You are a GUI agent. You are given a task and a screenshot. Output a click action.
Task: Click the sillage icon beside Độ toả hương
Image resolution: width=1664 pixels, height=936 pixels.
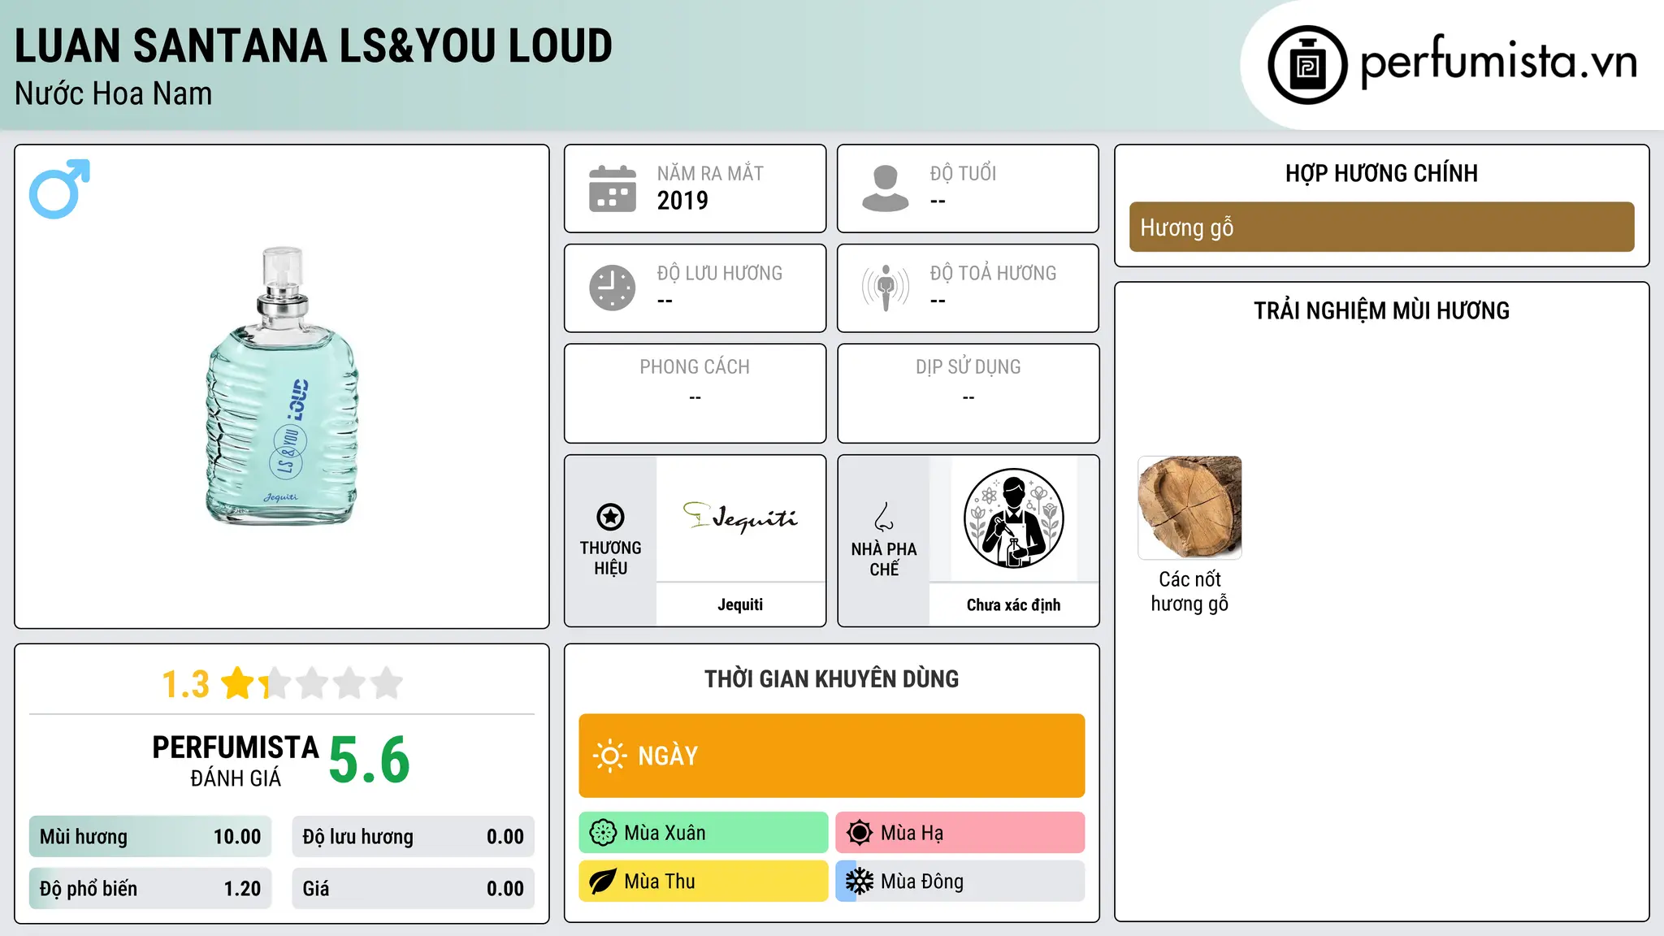click(x=886, y=288)
